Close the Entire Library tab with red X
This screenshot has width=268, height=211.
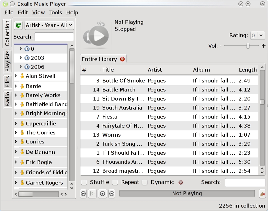tap(122, 59)
